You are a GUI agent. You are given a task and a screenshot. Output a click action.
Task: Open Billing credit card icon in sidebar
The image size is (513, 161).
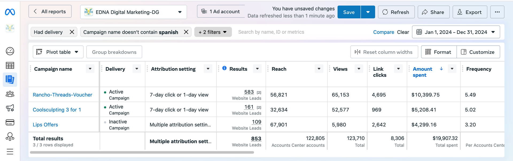click(10, 123)
